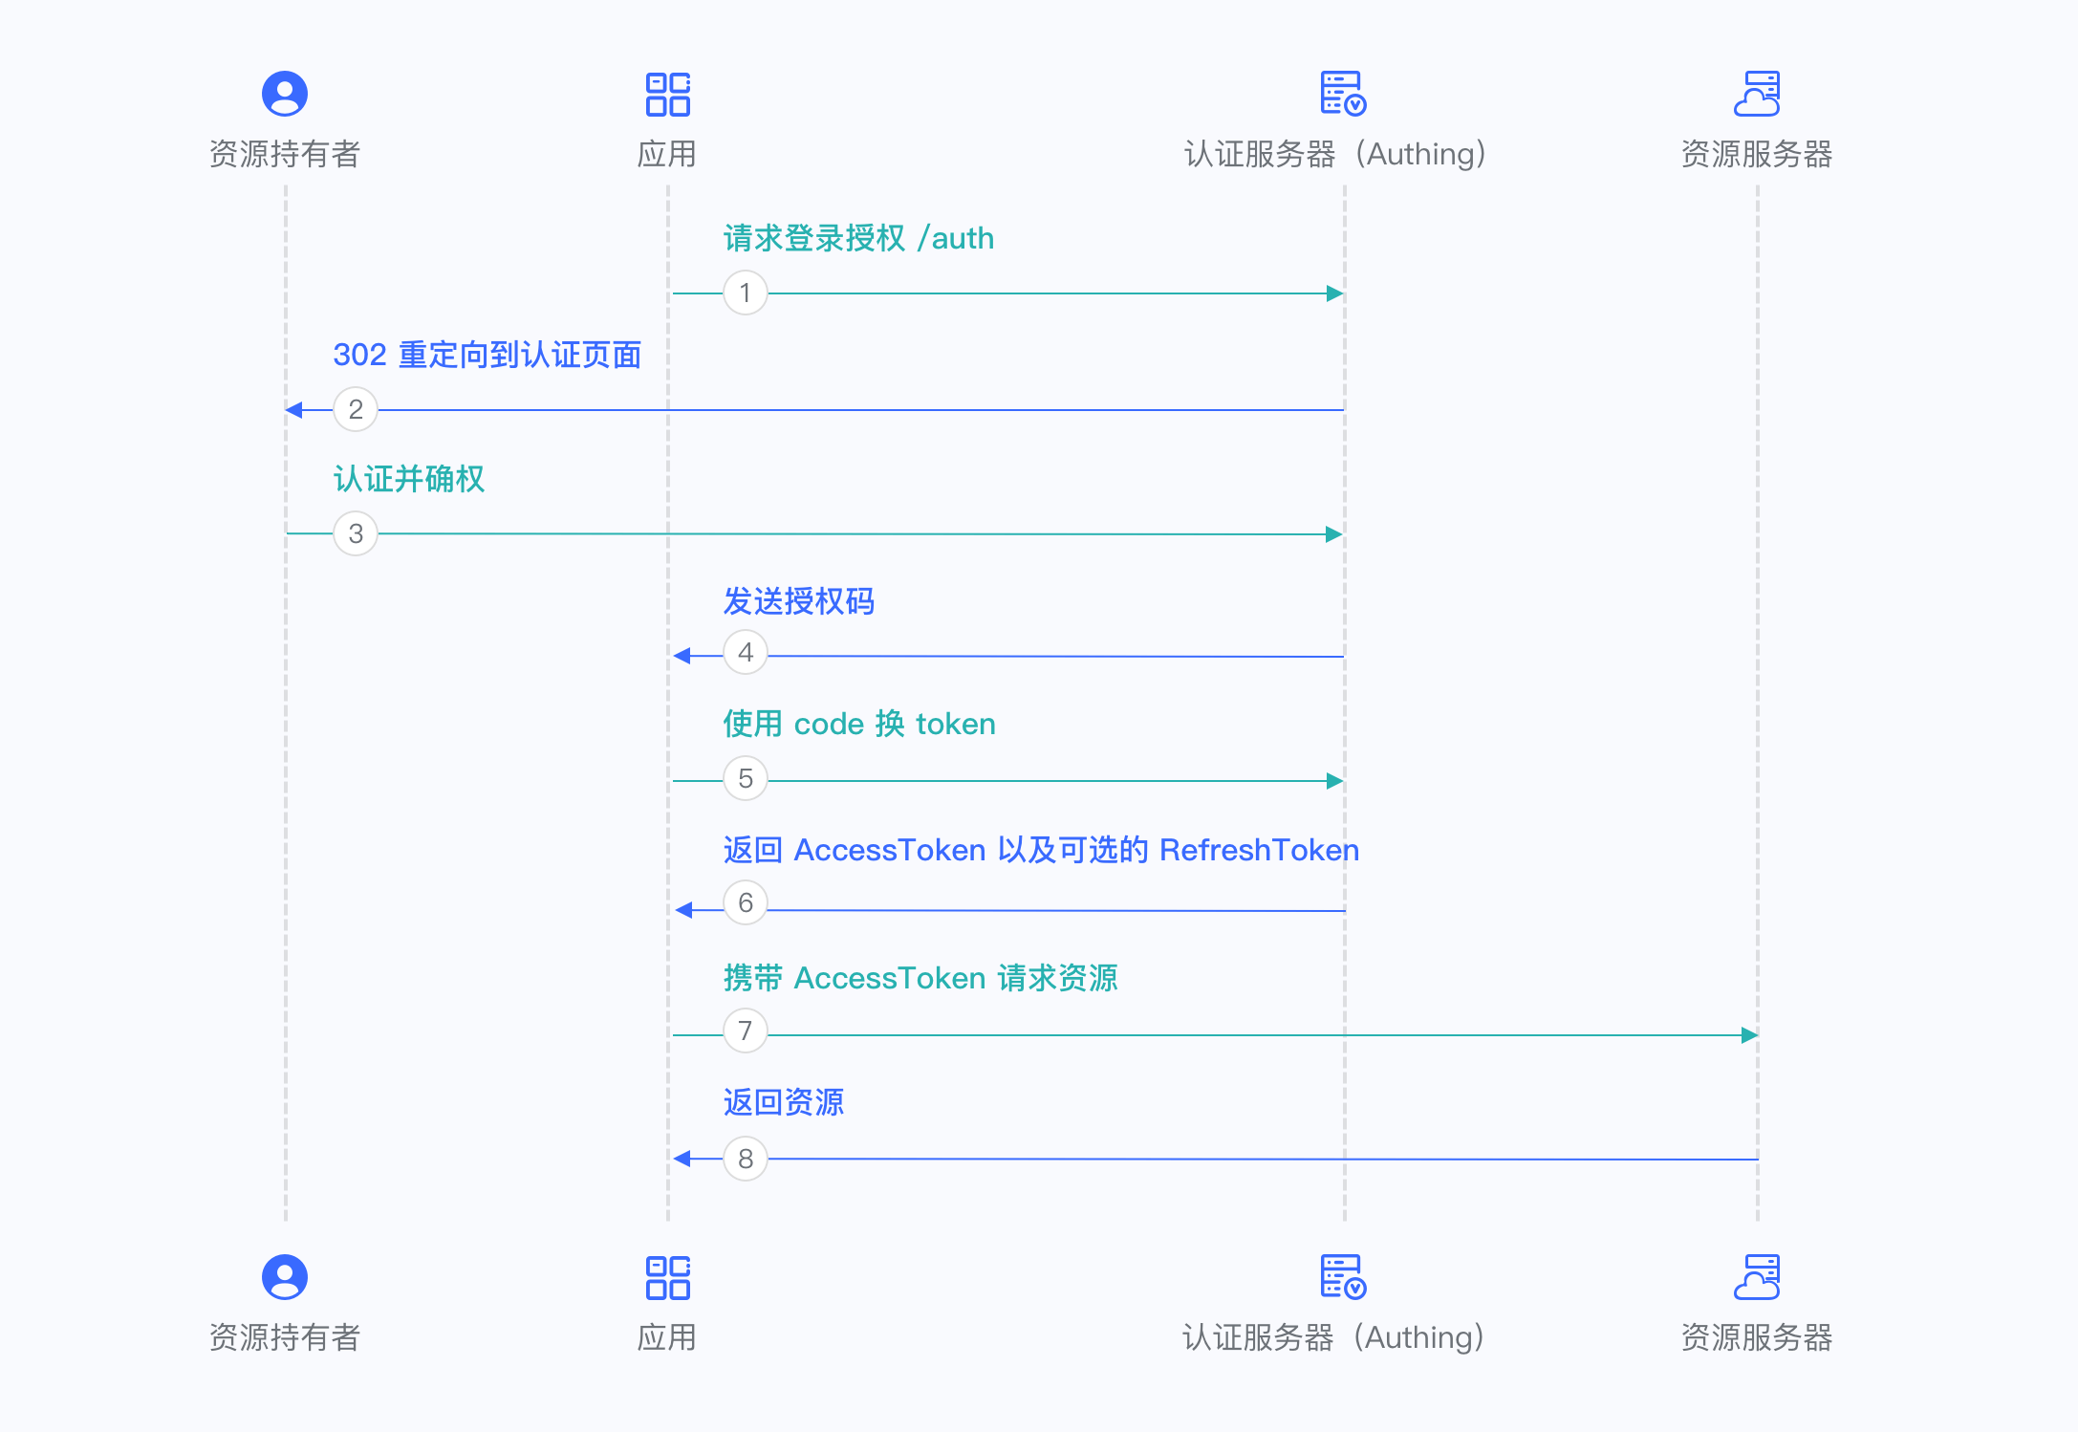Click the '302 重定向到认证页面' label
This screenshot has width=2078, height=1432.
pos(487,355)
